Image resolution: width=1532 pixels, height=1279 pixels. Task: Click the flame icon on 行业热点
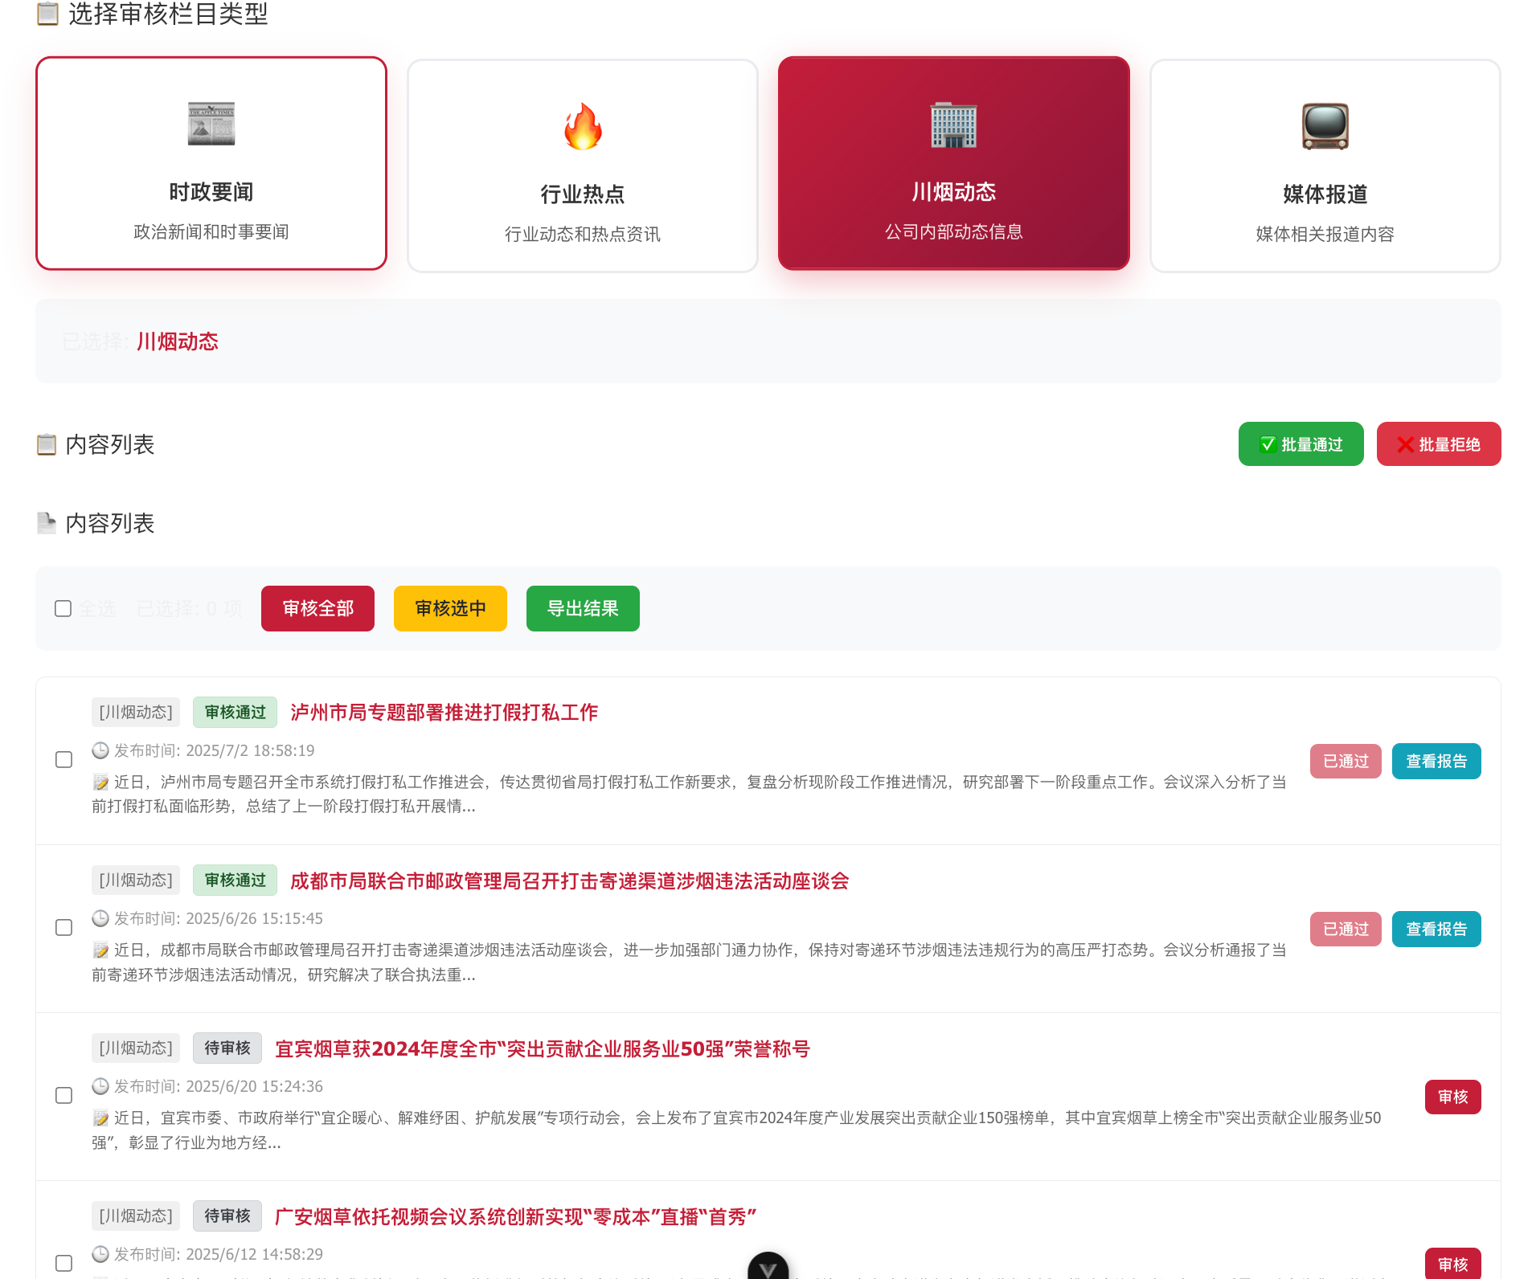point(583,126)
